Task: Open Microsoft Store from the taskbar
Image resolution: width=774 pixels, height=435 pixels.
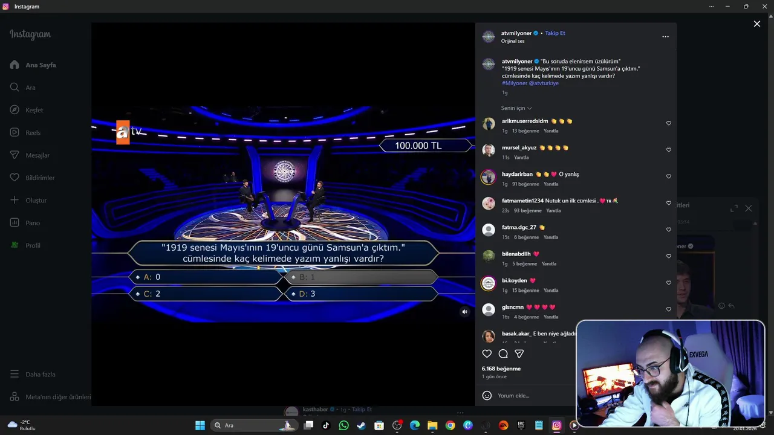Action: coord(379,425)
